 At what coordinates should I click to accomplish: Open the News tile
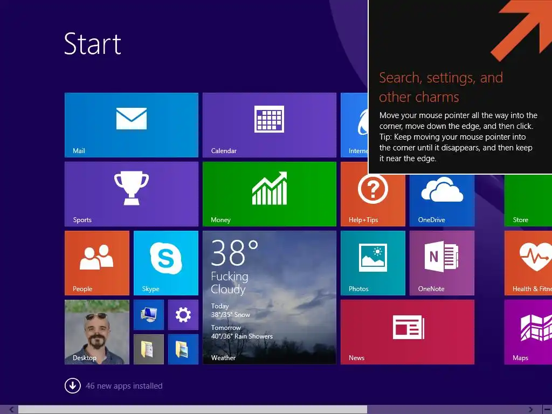point(408,332)
